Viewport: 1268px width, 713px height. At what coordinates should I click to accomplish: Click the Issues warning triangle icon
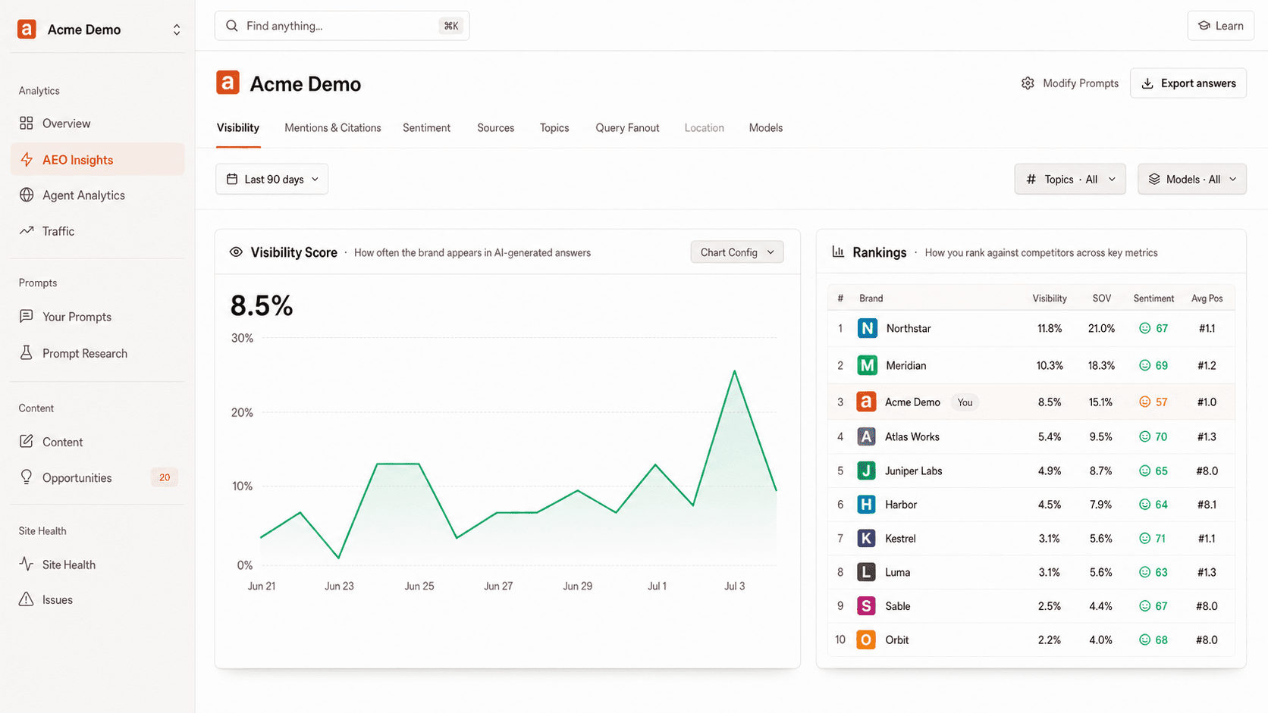(27, 599)
